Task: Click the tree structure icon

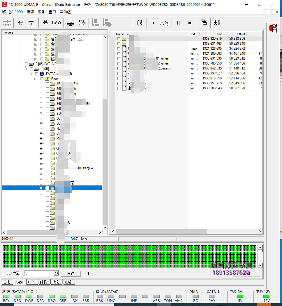Action: coord(96,23)
